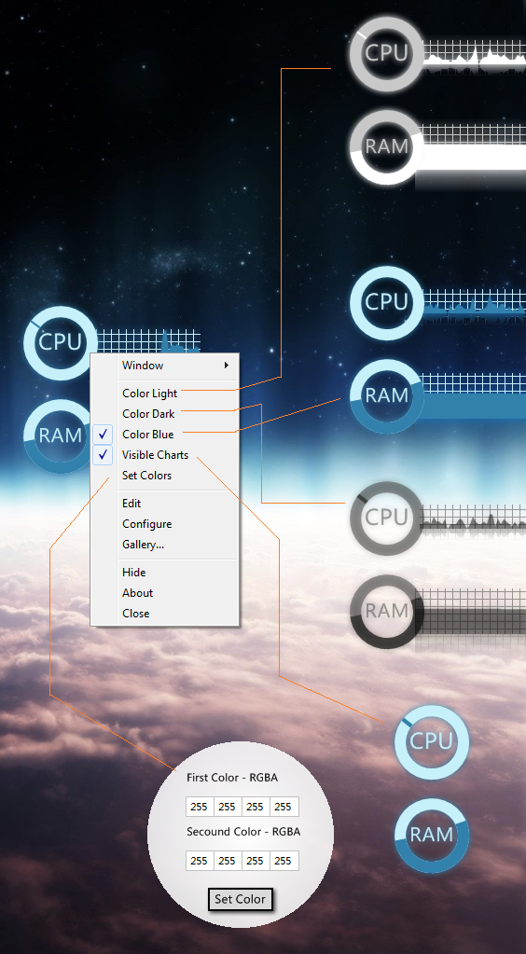Choose About in the context menu
526x954 pixels.
click(x=138, y=592)
